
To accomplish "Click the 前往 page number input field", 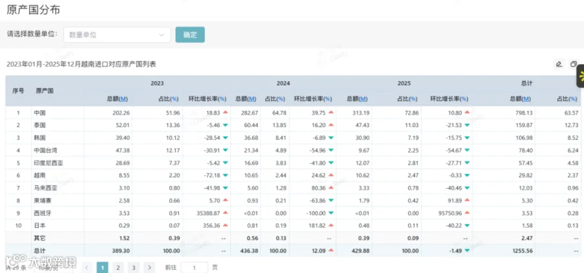I will point(194,267).
